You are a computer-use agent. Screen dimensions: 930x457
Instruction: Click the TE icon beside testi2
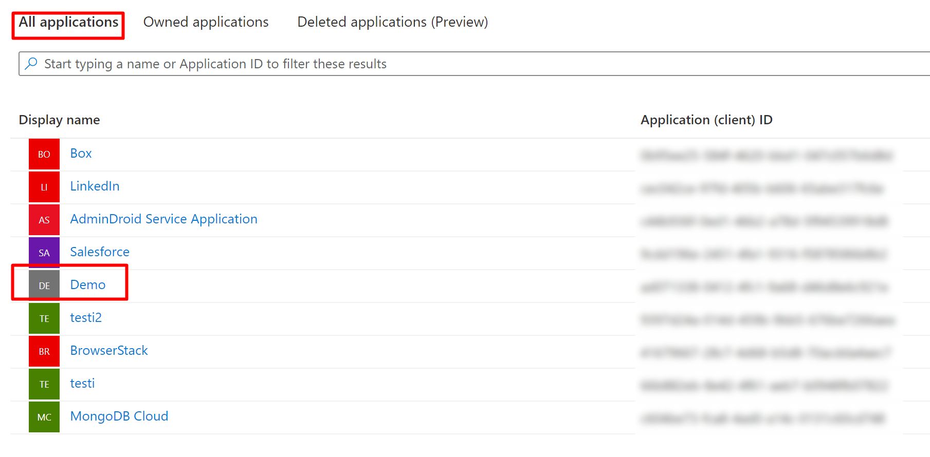(x=44, y=318)
